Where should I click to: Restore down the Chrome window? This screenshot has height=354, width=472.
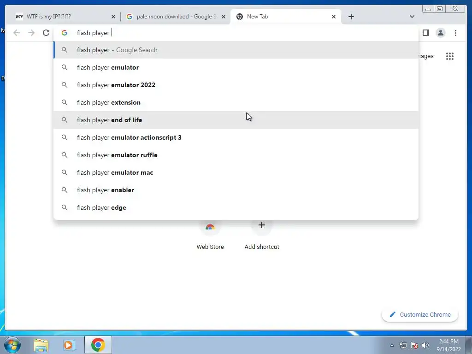pos(439,9)
